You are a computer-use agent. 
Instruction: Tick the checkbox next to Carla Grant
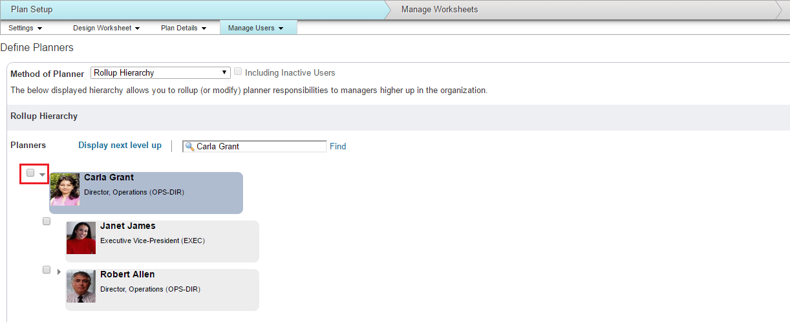(x=30, y=173)
